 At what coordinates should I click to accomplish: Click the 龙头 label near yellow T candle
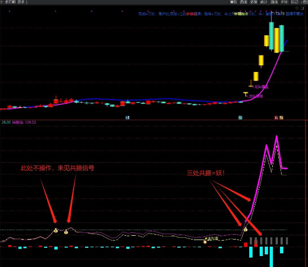256,96
